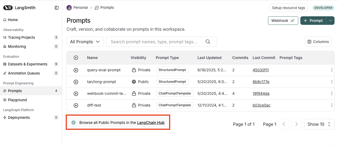Click the Last Updated column header

[209, 58]
